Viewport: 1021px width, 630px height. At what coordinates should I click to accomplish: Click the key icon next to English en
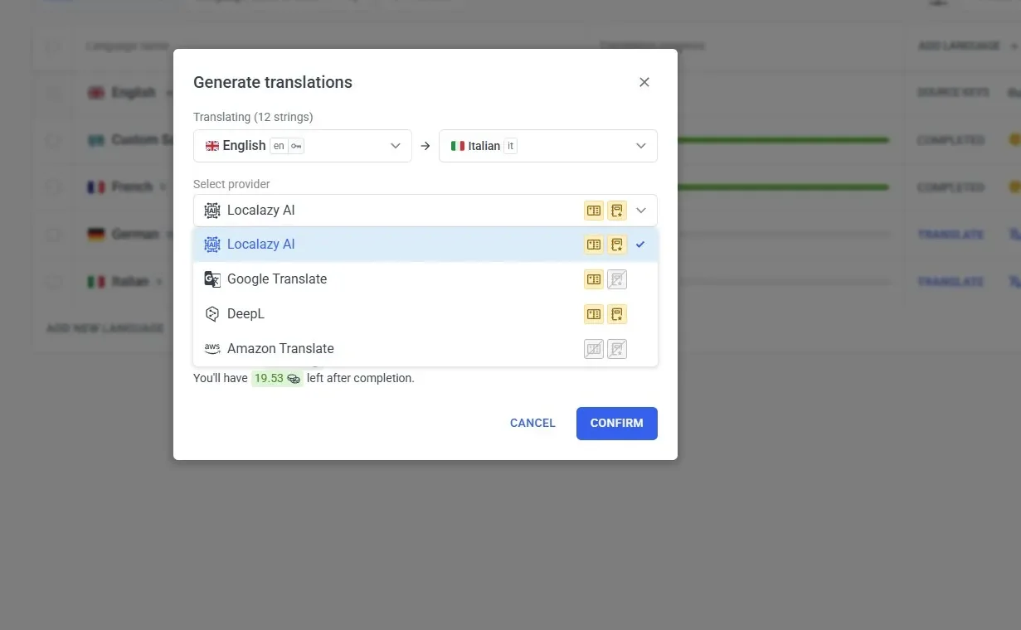click(296, 146)
